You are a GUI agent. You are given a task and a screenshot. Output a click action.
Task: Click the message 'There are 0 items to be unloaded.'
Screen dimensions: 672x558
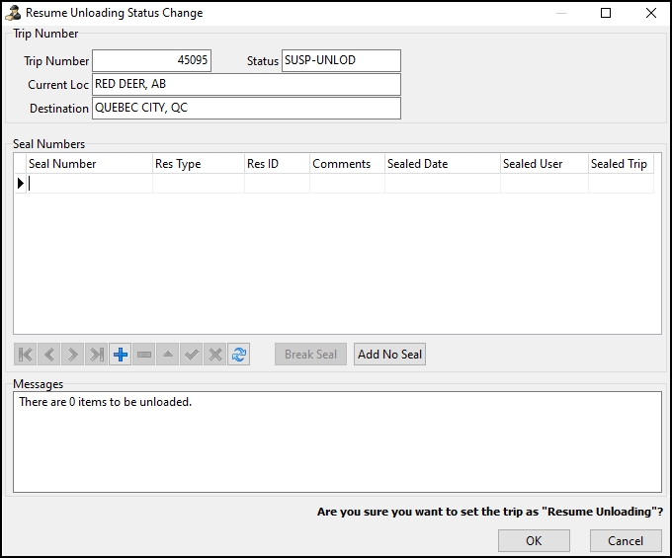click(106, 402)
